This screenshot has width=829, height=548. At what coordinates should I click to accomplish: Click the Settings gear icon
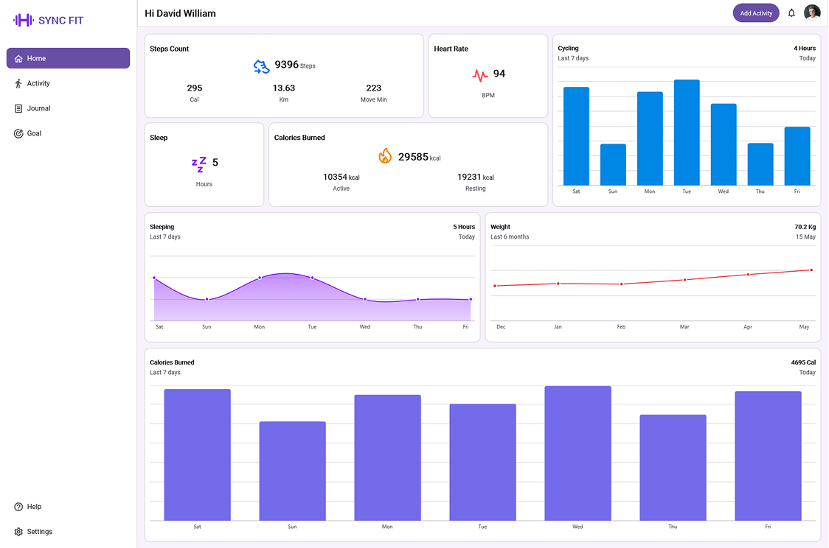pos(18,531)
